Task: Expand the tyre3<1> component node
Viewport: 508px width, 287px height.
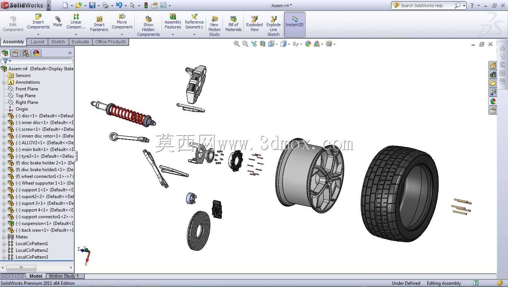Action: coord(4,156)
